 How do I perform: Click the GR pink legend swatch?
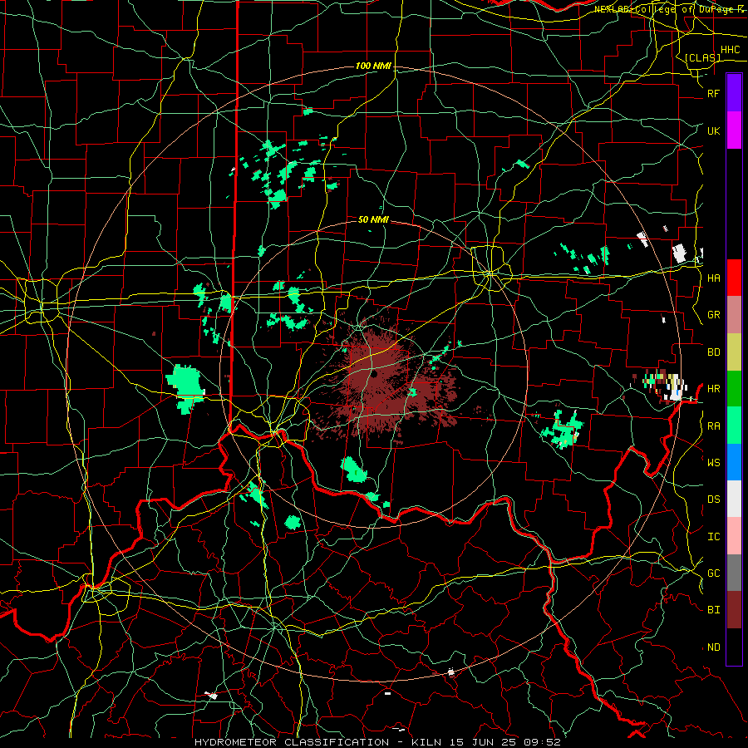tap(734, 315)
